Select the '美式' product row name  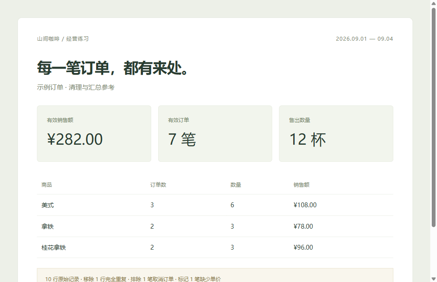click(x=47, y=205)
